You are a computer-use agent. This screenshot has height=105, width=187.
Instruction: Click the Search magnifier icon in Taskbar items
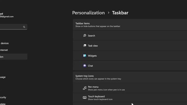pos(85,36)
